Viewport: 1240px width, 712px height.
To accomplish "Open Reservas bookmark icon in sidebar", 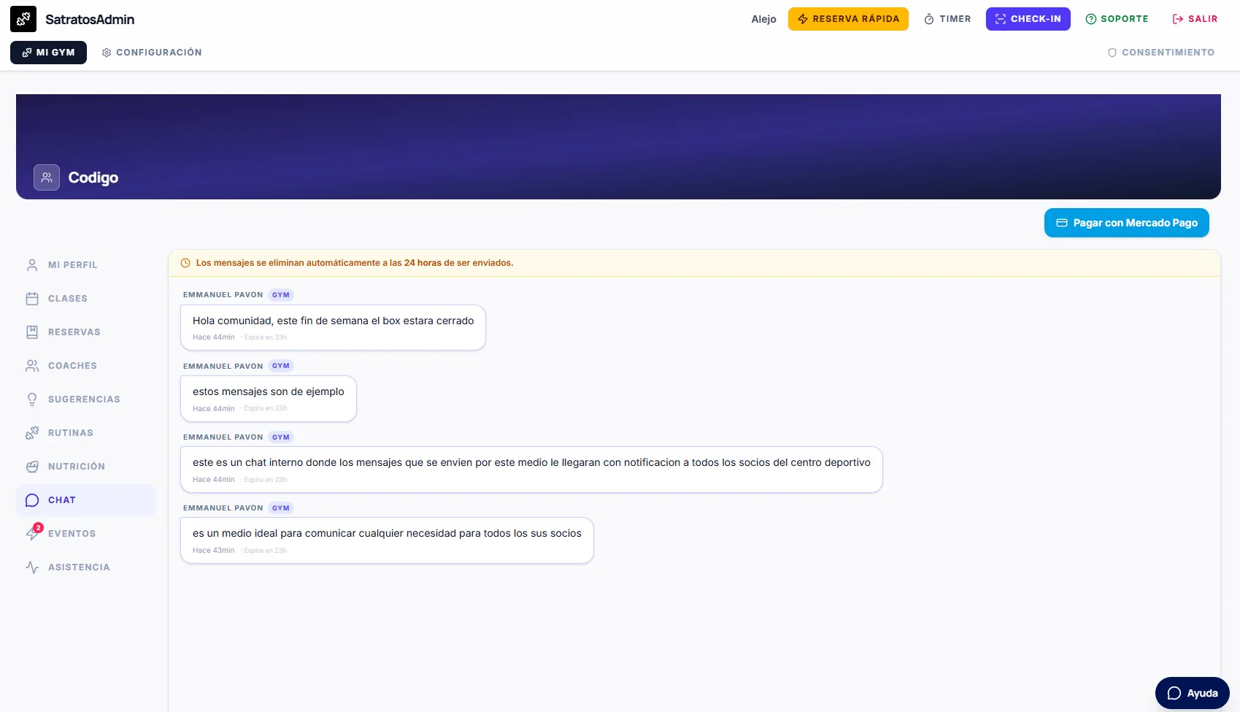I will click(x=32, y=332).
